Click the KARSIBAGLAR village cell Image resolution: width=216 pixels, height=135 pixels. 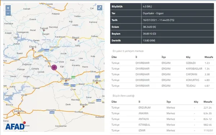194,68
